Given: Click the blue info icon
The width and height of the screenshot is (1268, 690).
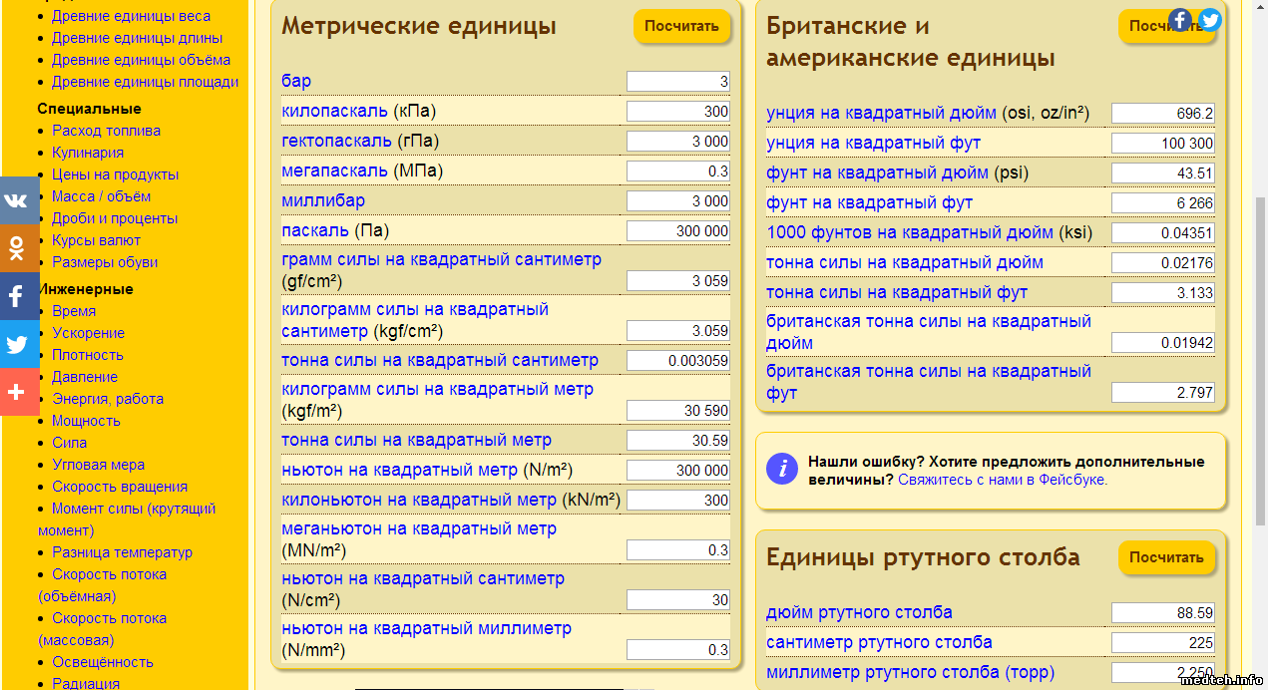Looking at the screenshot, I should click(782, 468).
